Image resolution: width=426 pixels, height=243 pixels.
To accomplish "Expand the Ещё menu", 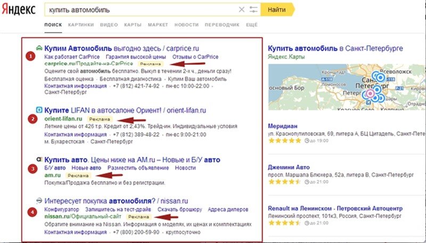I will click(251, 24).
